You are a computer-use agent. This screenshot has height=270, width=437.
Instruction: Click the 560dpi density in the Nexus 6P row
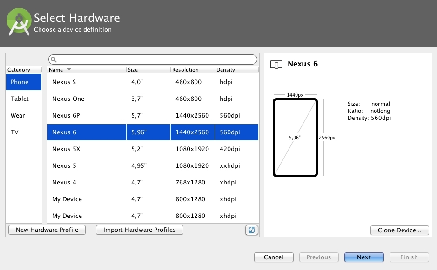tap(230, 116)
